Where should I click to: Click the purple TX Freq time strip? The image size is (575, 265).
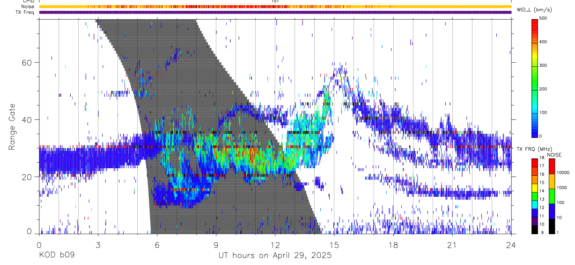[275, 12]
